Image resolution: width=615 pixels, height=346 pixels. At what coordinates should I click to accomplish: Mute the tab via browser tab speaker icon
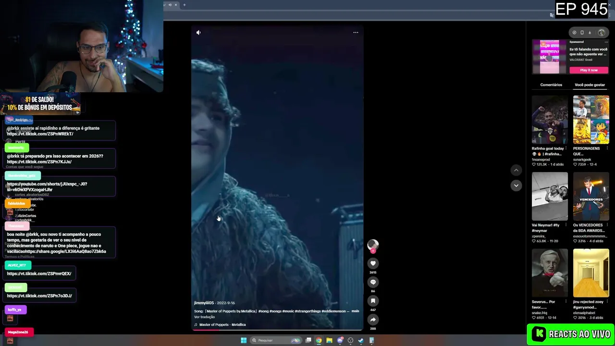pyautogui.click(x=170, y=5)
